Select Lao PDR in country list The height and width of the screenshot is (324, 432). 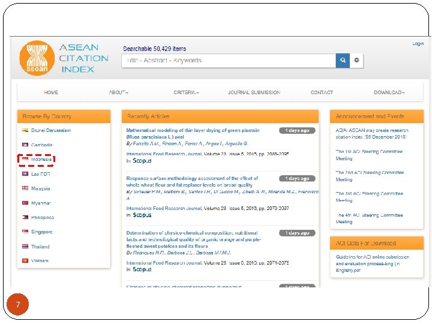[41, 174]
